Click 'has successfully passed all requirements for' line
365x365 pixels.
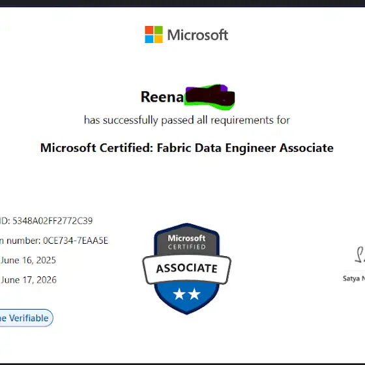coord(187,120)
